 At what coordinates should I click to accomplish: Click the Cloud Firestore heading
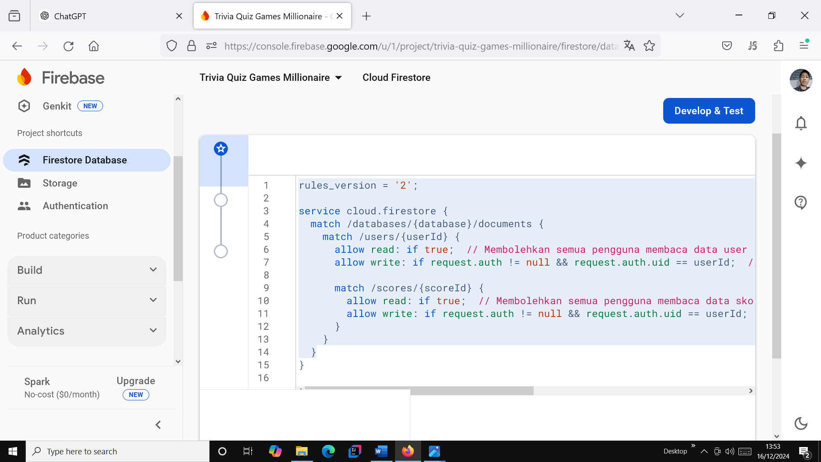[396, 77]
